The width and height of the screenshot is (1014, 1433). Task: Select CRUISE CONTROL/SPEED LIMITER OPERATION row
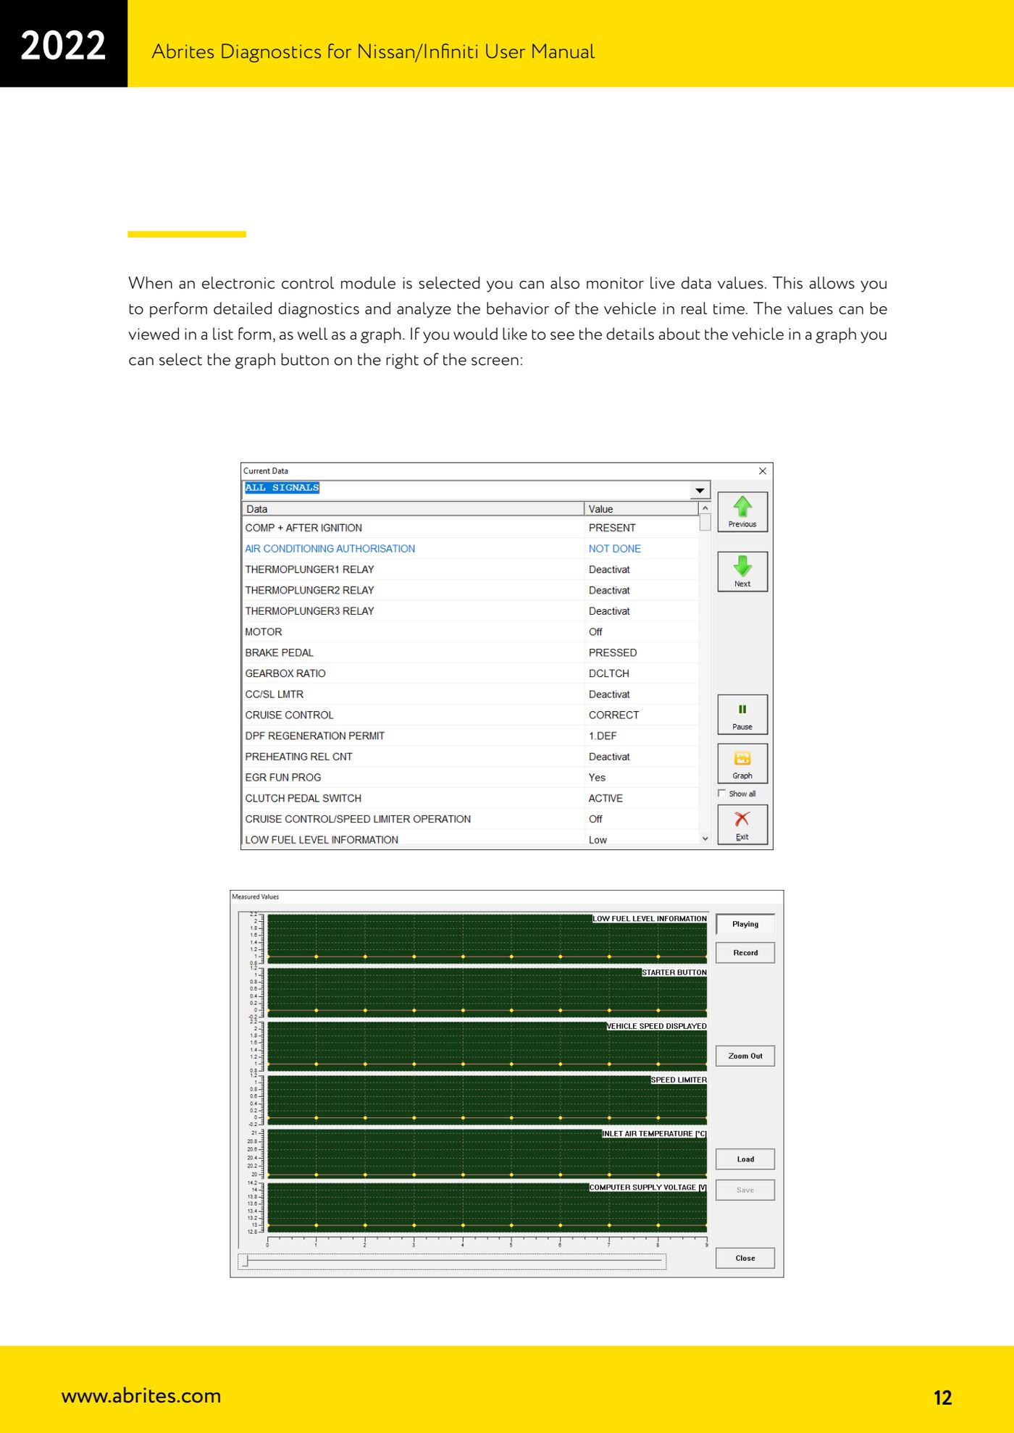pyautogui.click(x=471, y=819)
